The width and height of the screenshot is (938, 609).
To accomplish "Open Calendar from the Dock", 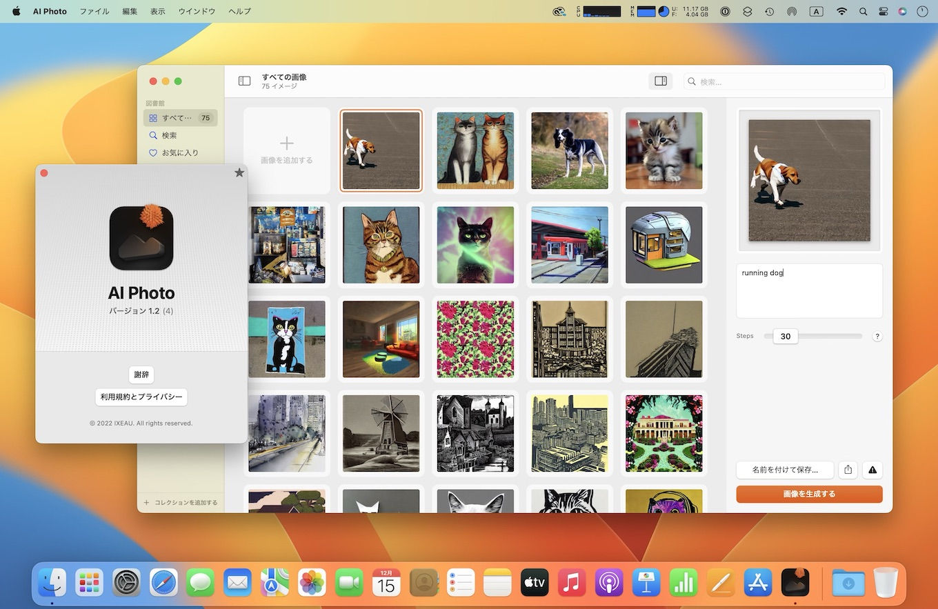I will click(x=387, y=583).
